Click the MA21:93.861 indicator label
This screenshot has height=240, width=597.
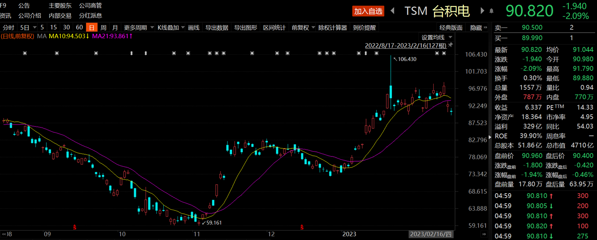[112, 36]
